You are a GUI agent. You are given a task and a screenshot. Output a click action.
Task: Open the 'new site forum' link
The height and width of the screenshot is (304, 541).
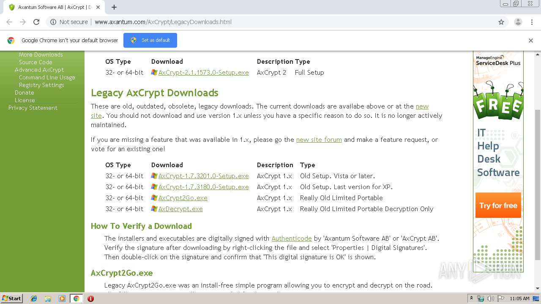click(x=319, y=140)
